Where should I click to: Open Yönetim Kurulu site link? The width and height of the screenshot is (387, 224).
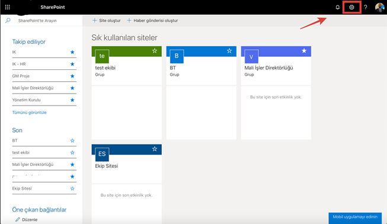(27, 100)
